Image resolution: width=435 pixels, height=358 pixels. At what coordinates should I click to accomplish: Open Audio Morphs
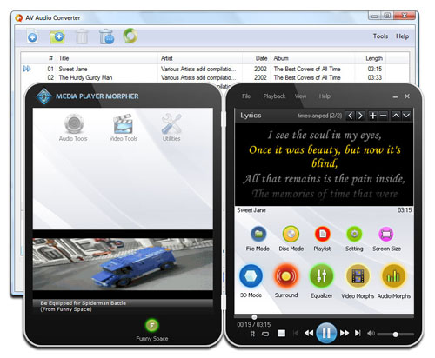[x=393, y=276]
